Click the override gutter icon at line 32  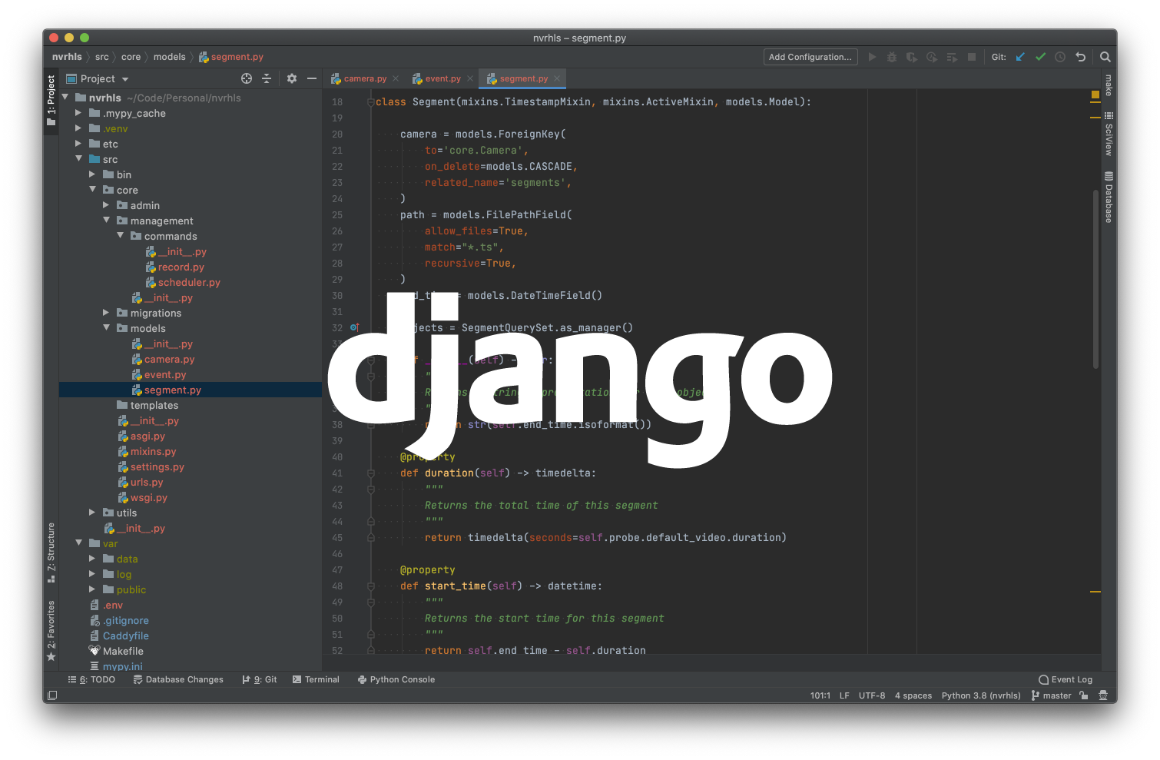coord(355,327)
